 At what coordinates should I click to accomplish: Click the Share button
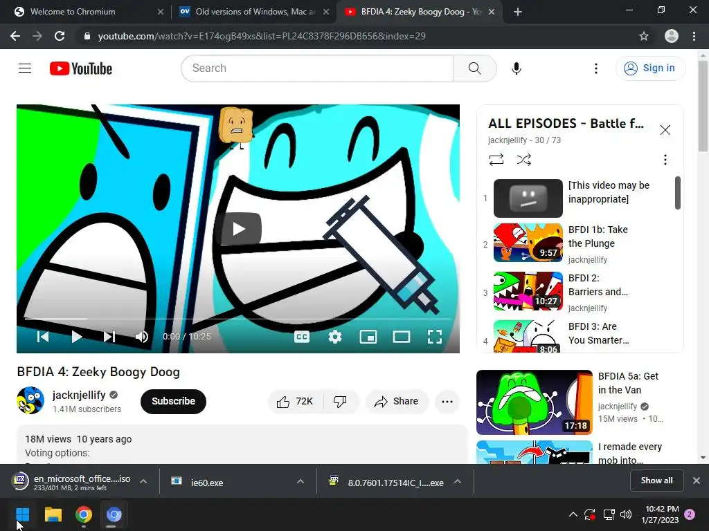pos(397,402)
